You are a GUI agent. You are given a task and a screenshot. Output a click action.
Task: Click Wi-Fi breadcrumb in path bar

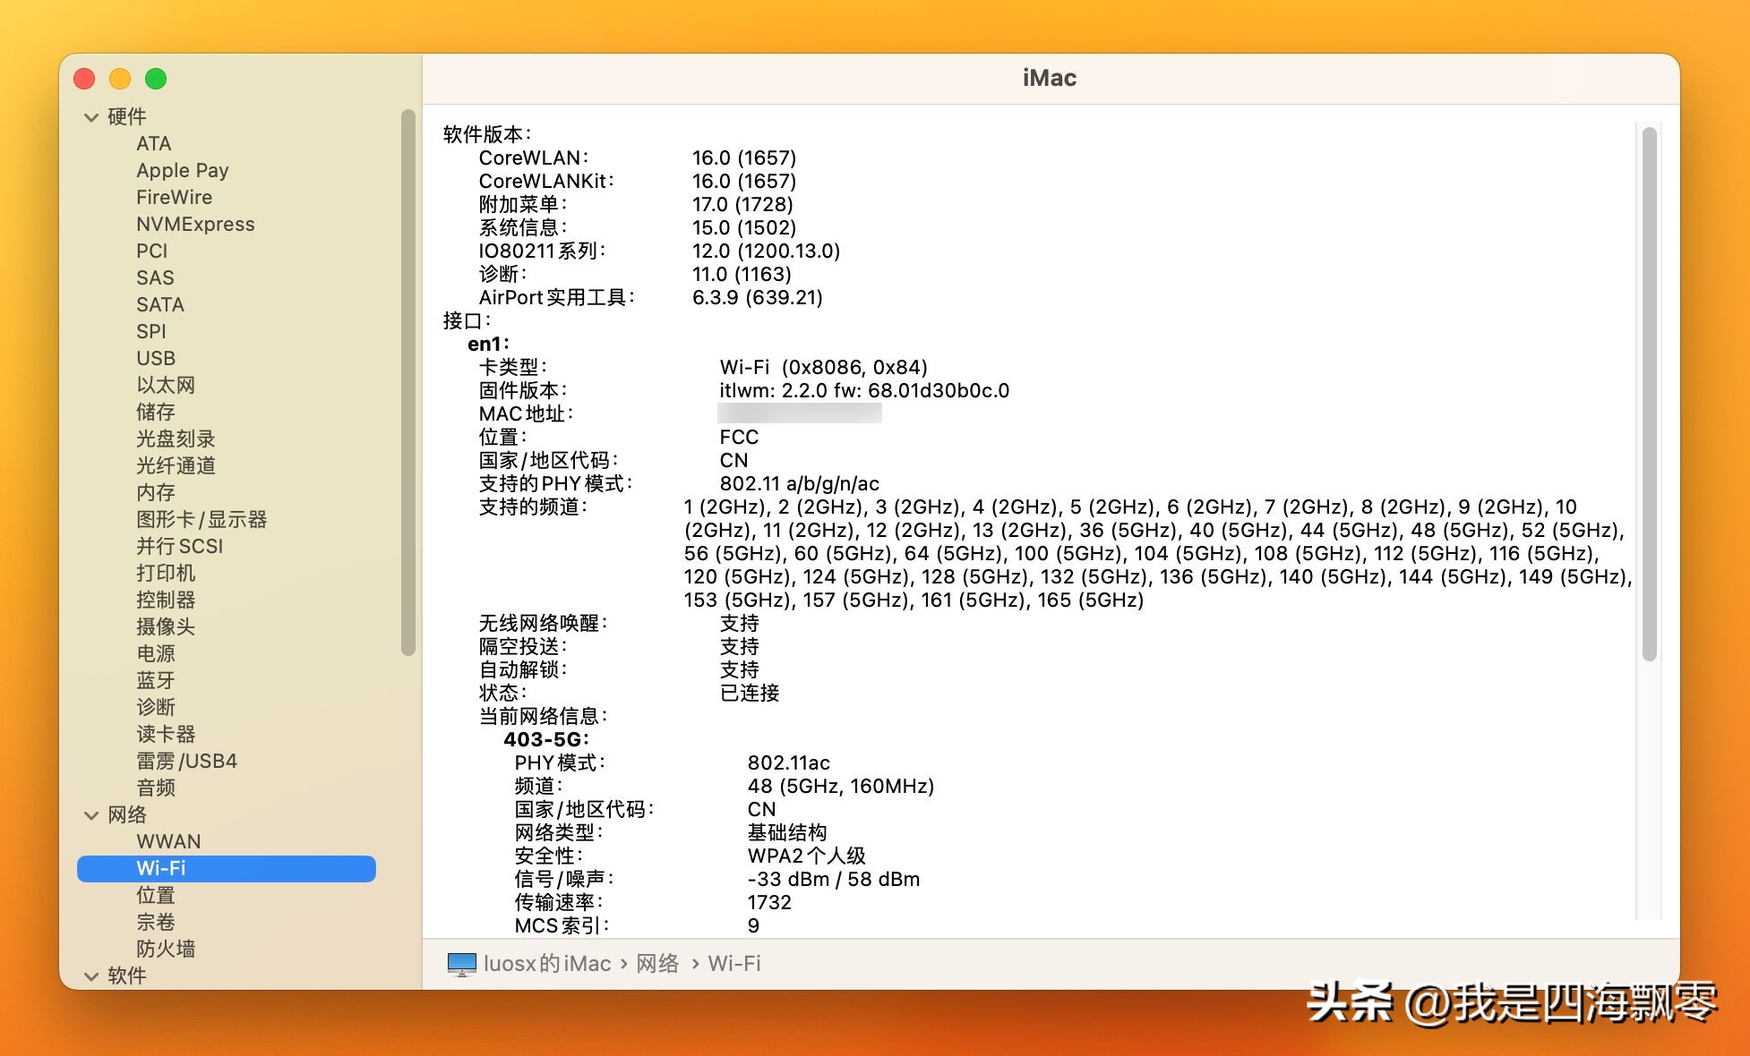pyautogui.click(x=733, y=964)
